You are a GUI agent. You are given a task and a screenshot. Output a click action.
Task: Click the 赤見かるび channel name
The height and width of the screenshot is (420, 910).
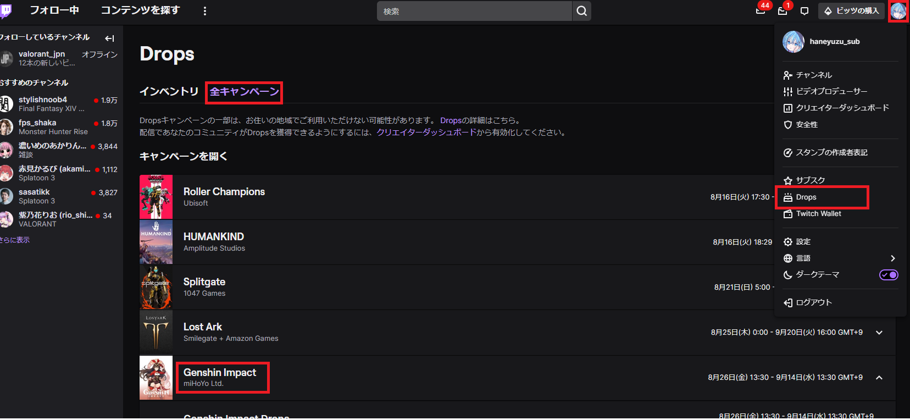(x=54, y=169)
